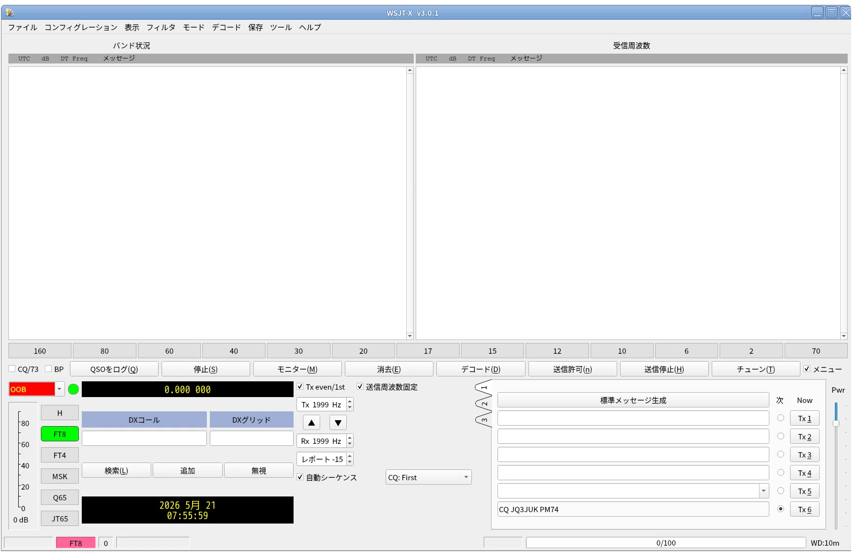Open the 表示 menu

point(132,28)
